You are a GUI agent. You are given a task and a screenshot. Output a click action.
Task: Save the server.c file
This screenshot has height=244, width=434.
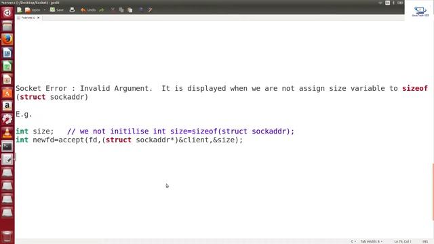point(56,10)
